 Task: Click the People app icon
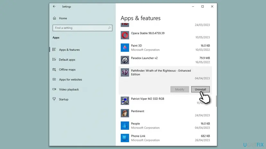[125, 126]
